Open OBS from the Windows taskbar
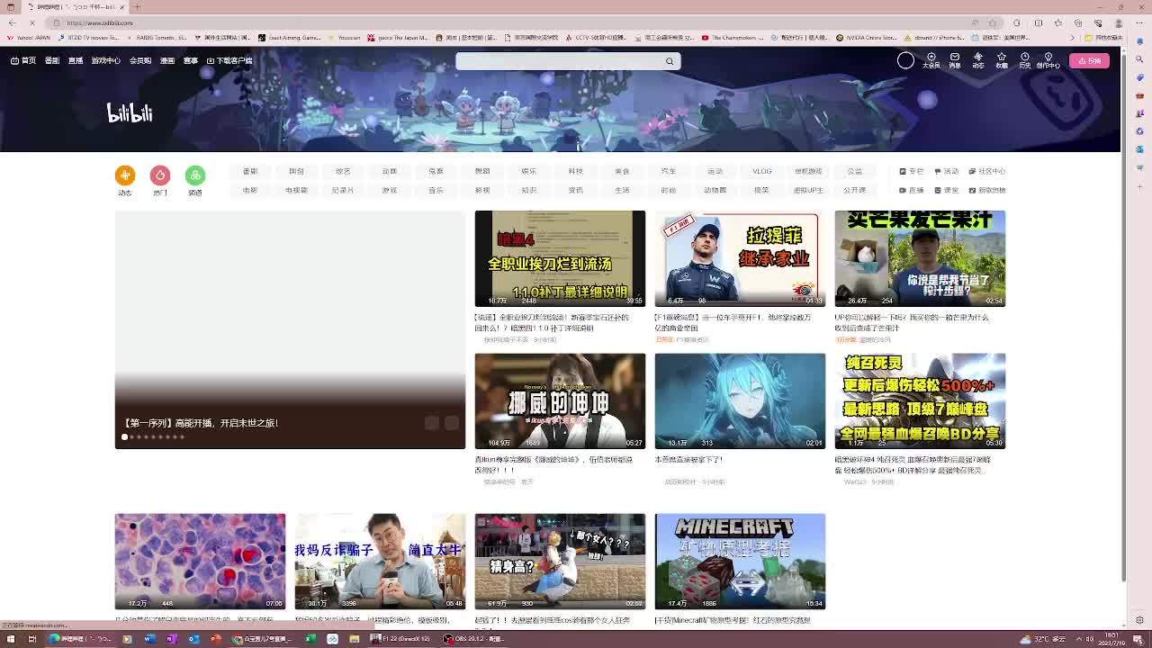 [472, 639]
